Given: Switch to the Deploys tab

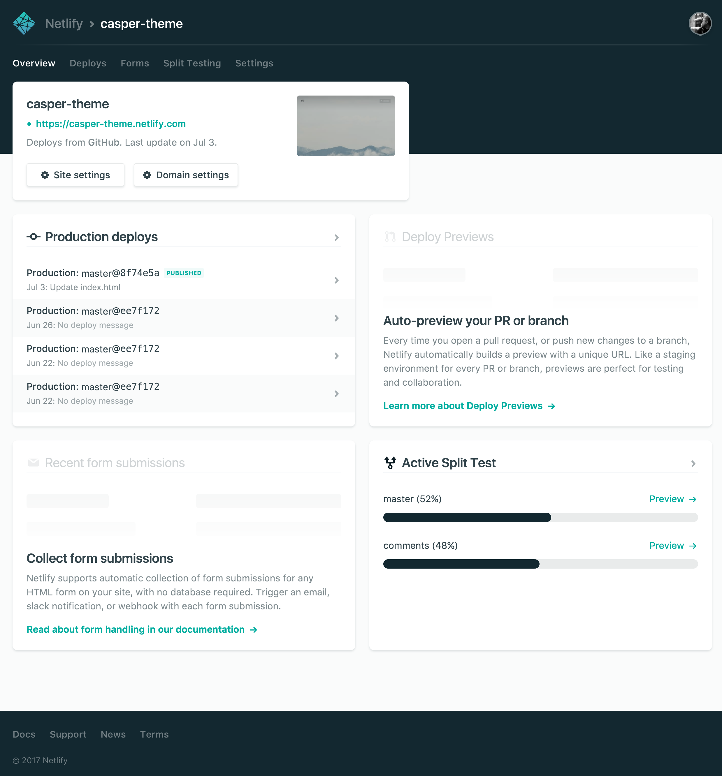Looking at the screenshot, I should 88,63.
